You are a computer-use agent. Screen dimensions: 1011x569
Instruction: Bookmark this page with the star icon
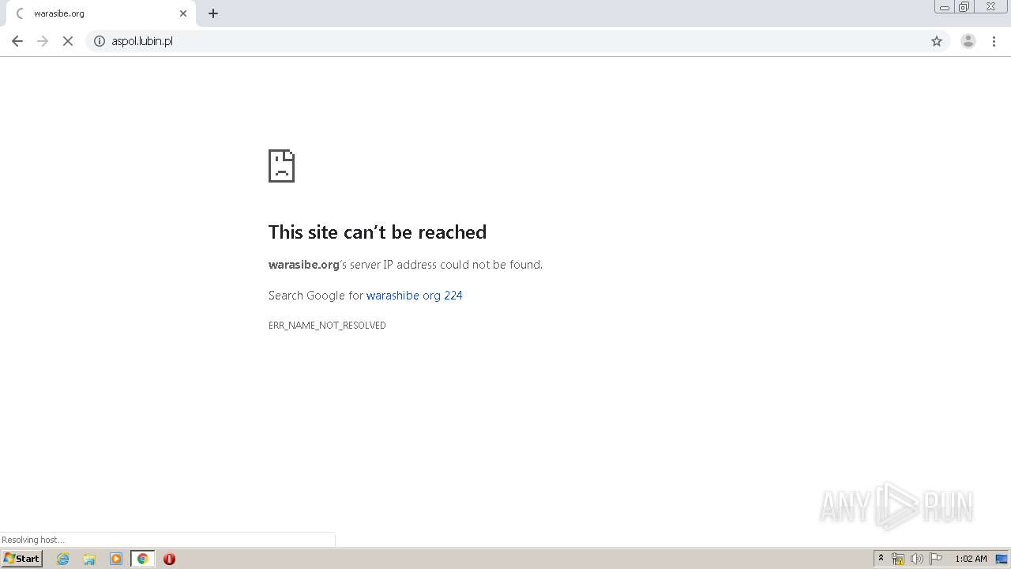(x=937, y=41)
